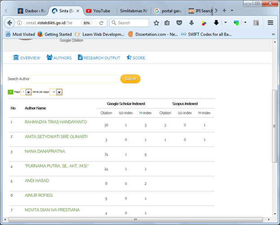Open author RAHMADYA TRIAS HANDAYANTO profile

[x=56, y=122]
